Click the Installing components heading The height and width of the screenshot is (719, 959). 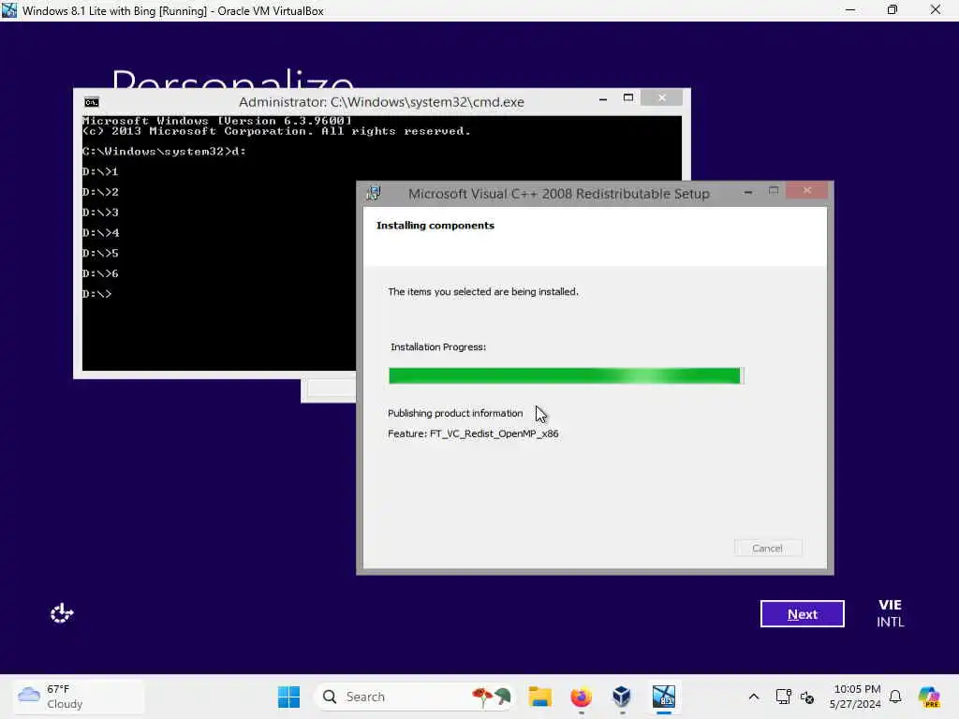pos(435,225)
